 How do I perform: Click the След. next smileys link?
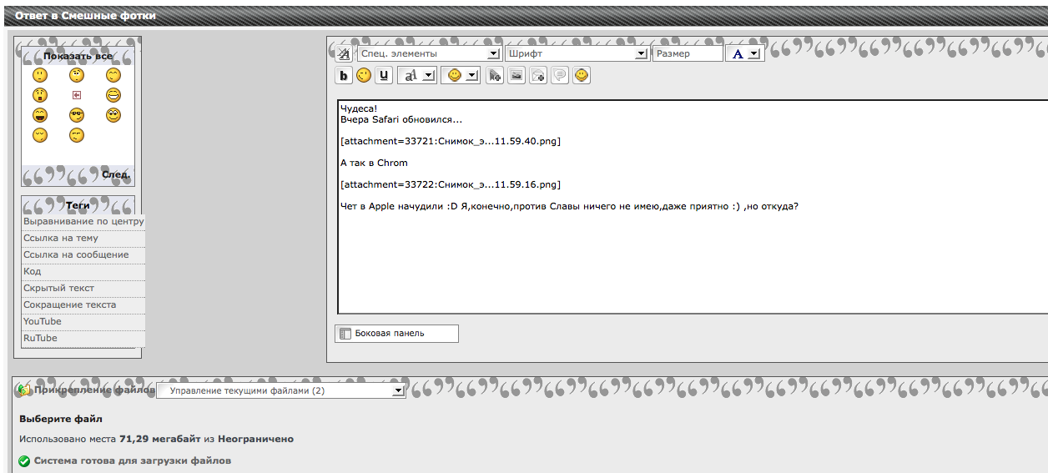click(115, 175)
